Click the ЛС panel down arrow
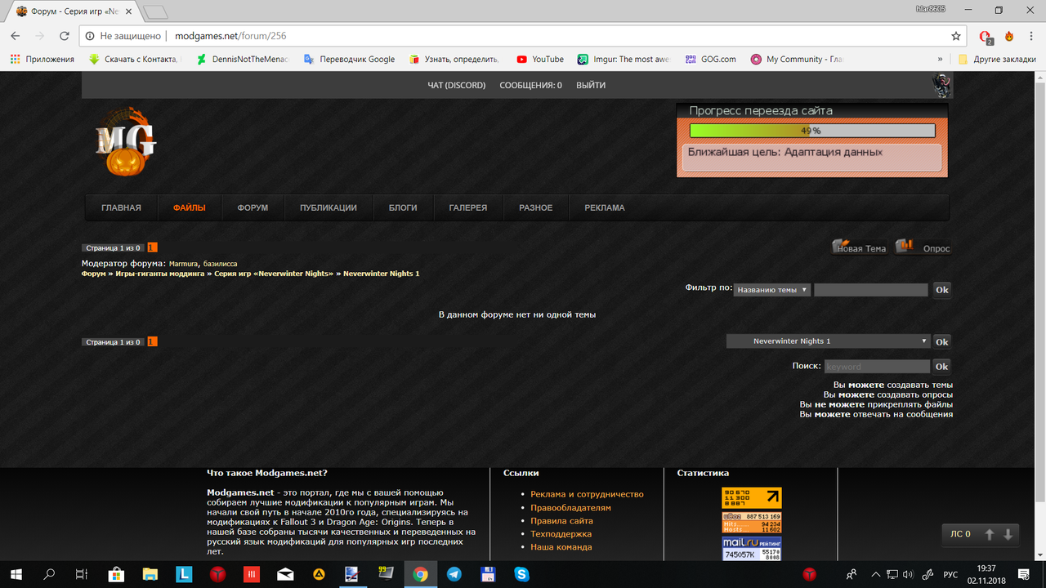Viewport: 1046px width, 588px height. [x=1008, y=534]
